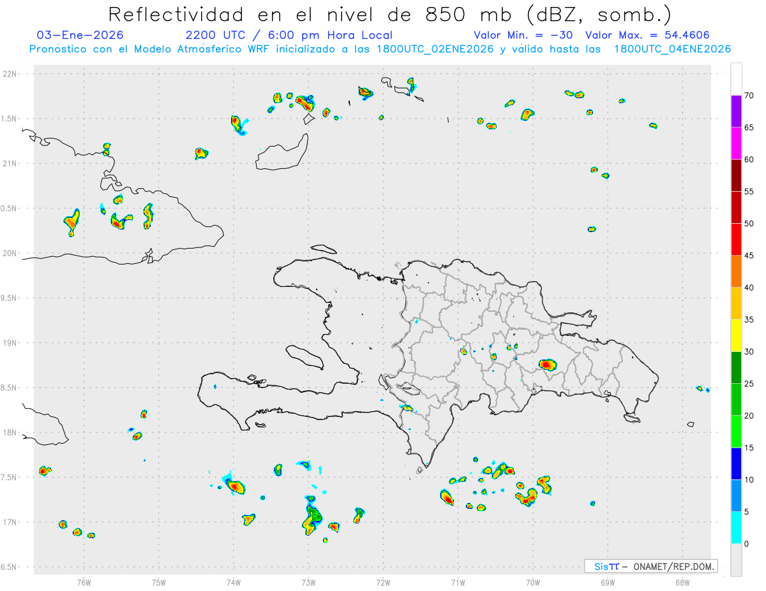Pick the maroon 55–60 dBZ color swatch
The height and width of the screenshot is (591, 766).
[x=736, y=175]
